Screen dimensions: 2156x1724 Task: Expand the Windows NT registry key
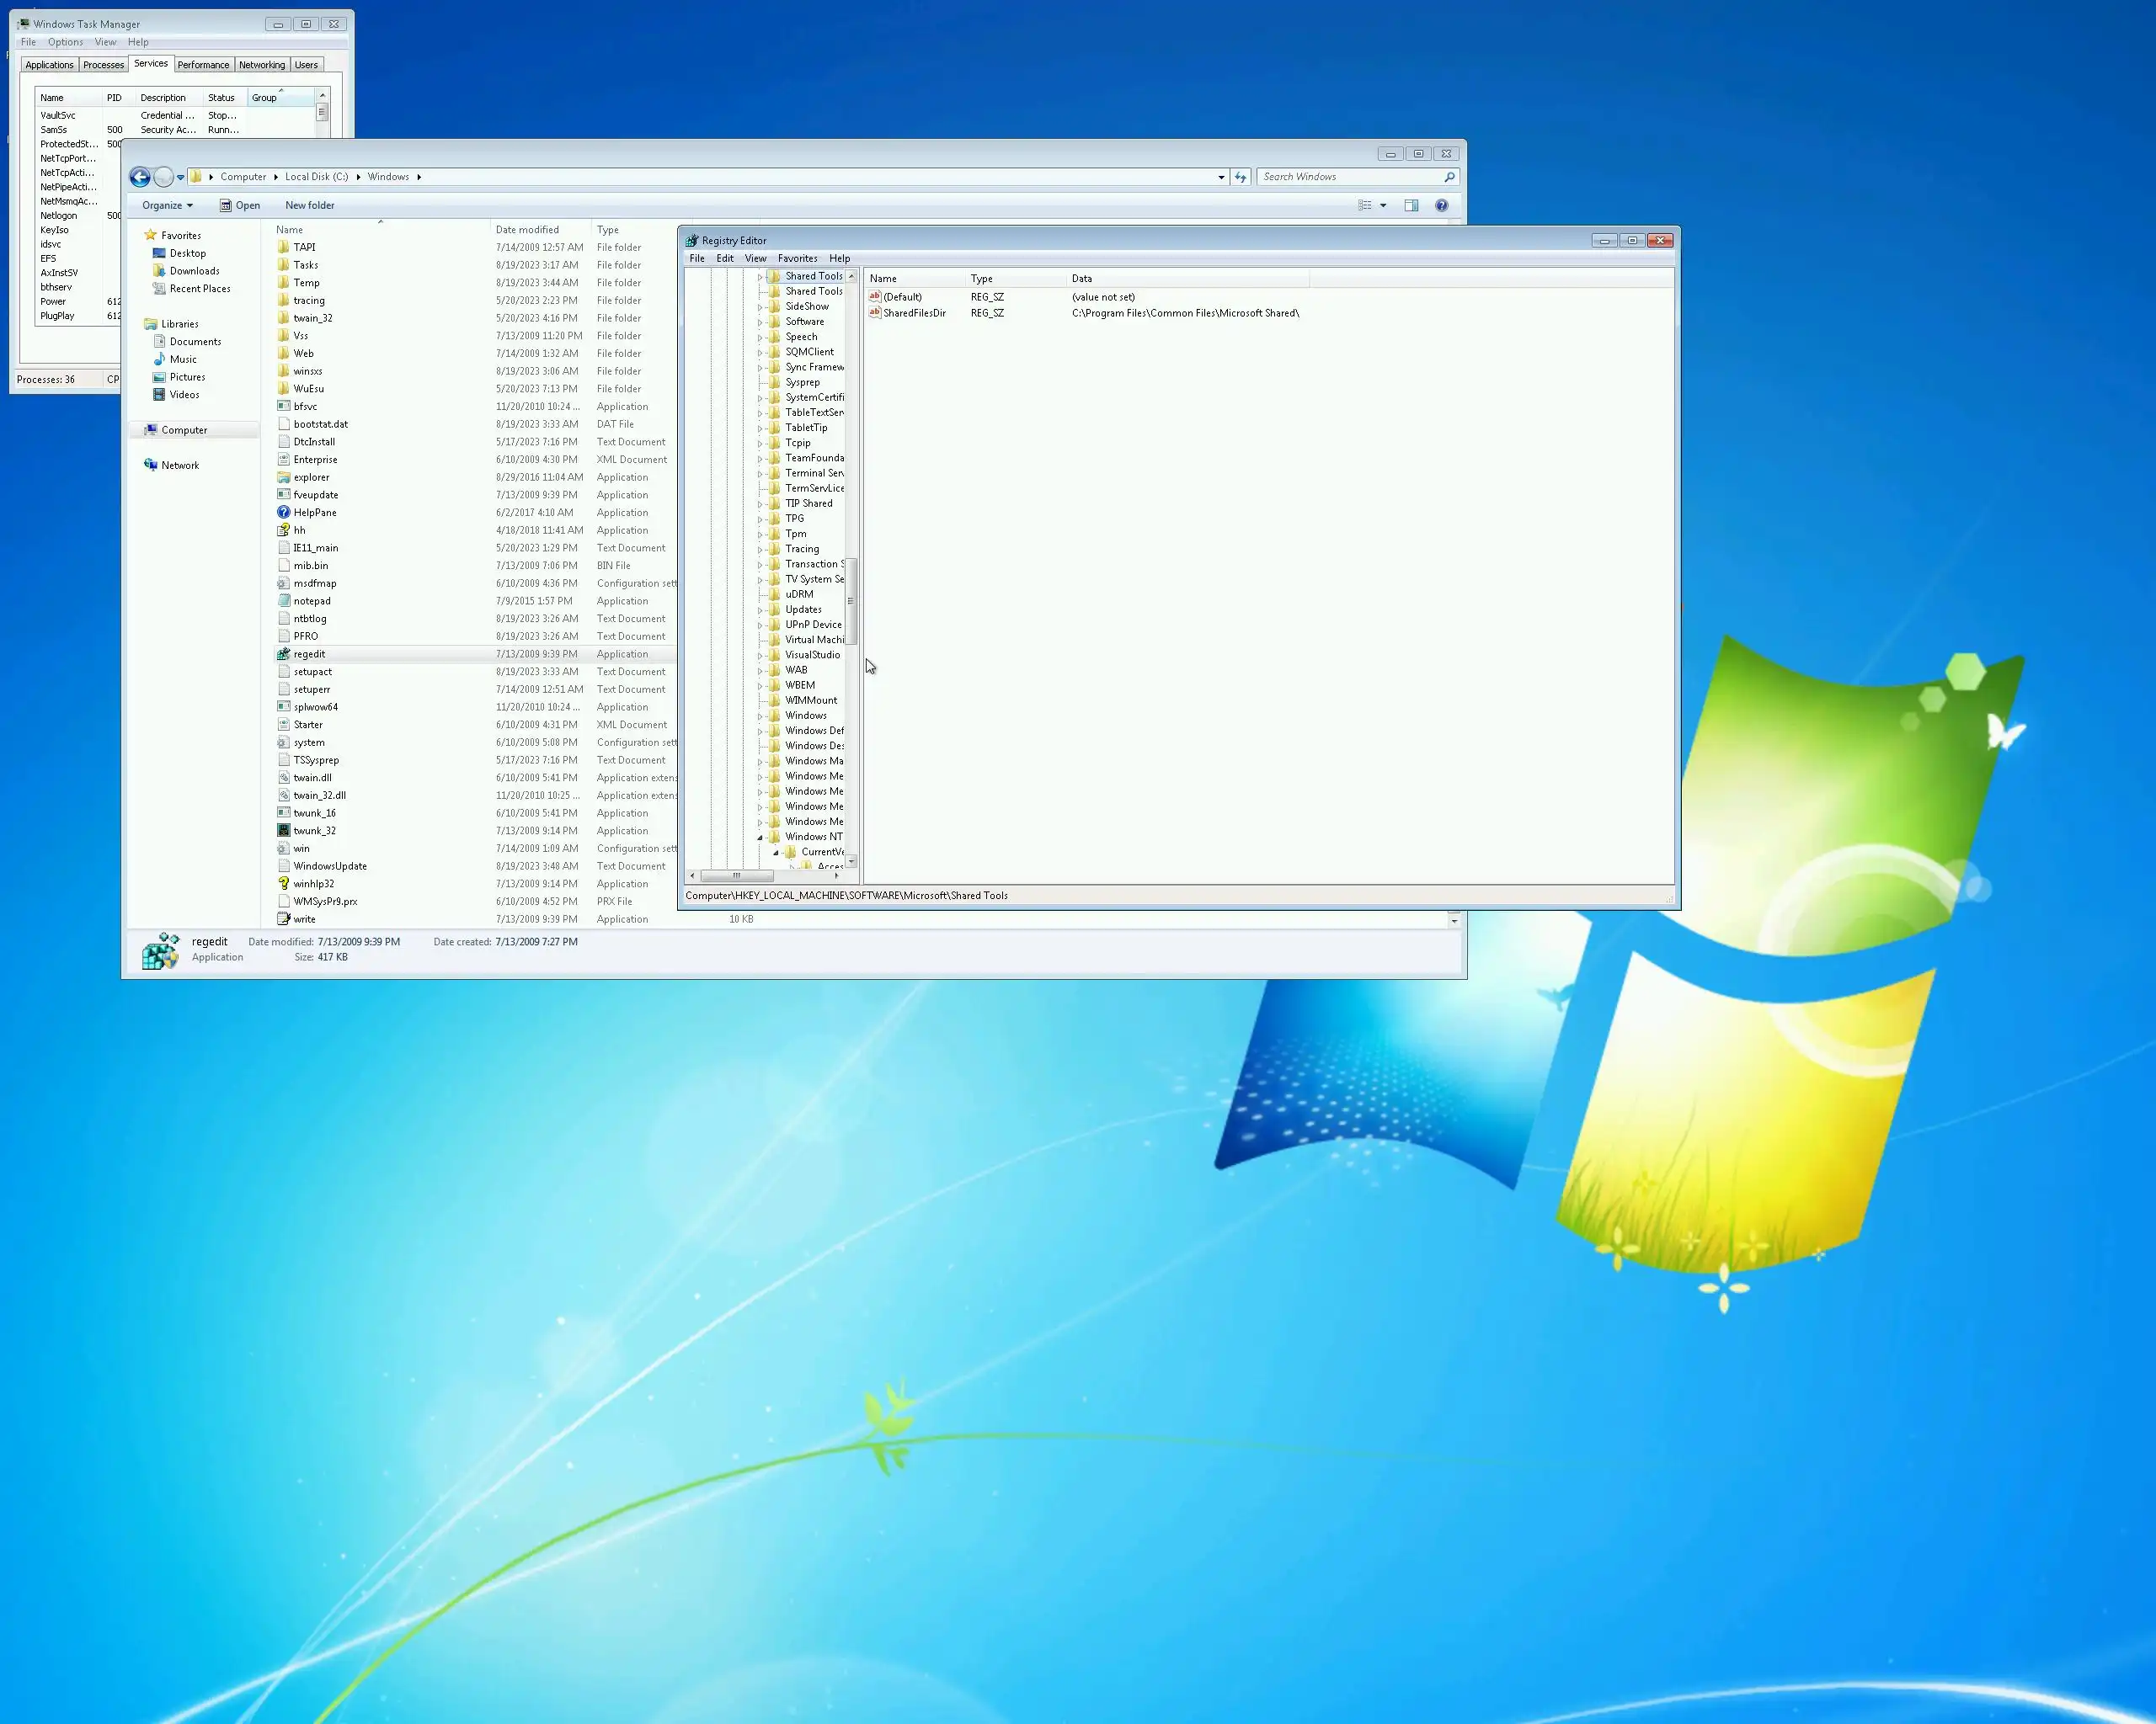coord(760,838)
